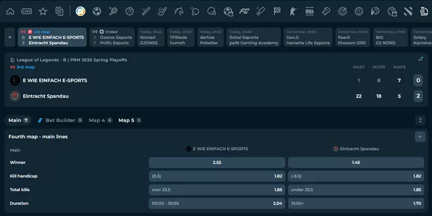Select the Volleyball icon

pyautogui.click(x=359, y=11)
